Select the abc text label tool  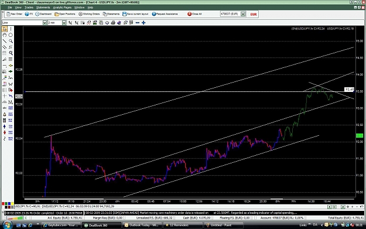tap(5, 108)
